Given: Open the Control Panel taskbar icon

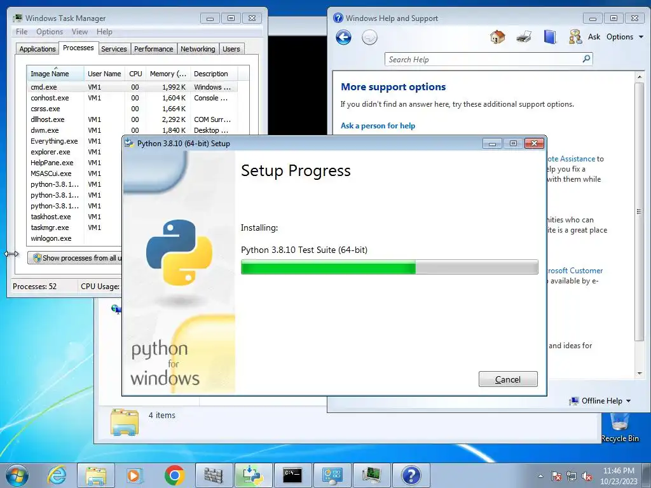Looking at the screenshot, I should click(331, 475).
